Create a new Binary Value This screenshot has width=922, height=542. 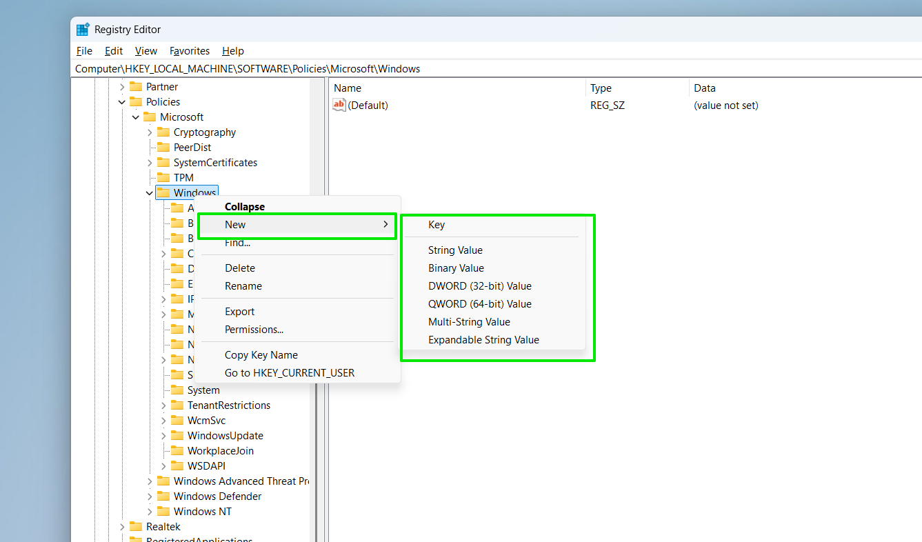tap(492, 268)
